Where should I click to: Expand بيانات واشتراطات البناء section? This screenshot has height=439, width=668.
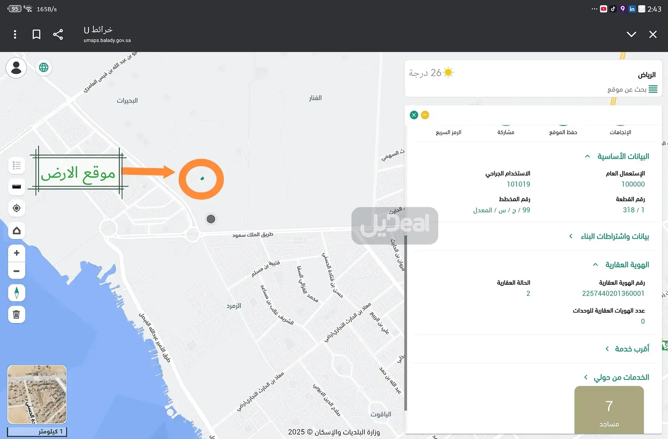tap(571, 236)
